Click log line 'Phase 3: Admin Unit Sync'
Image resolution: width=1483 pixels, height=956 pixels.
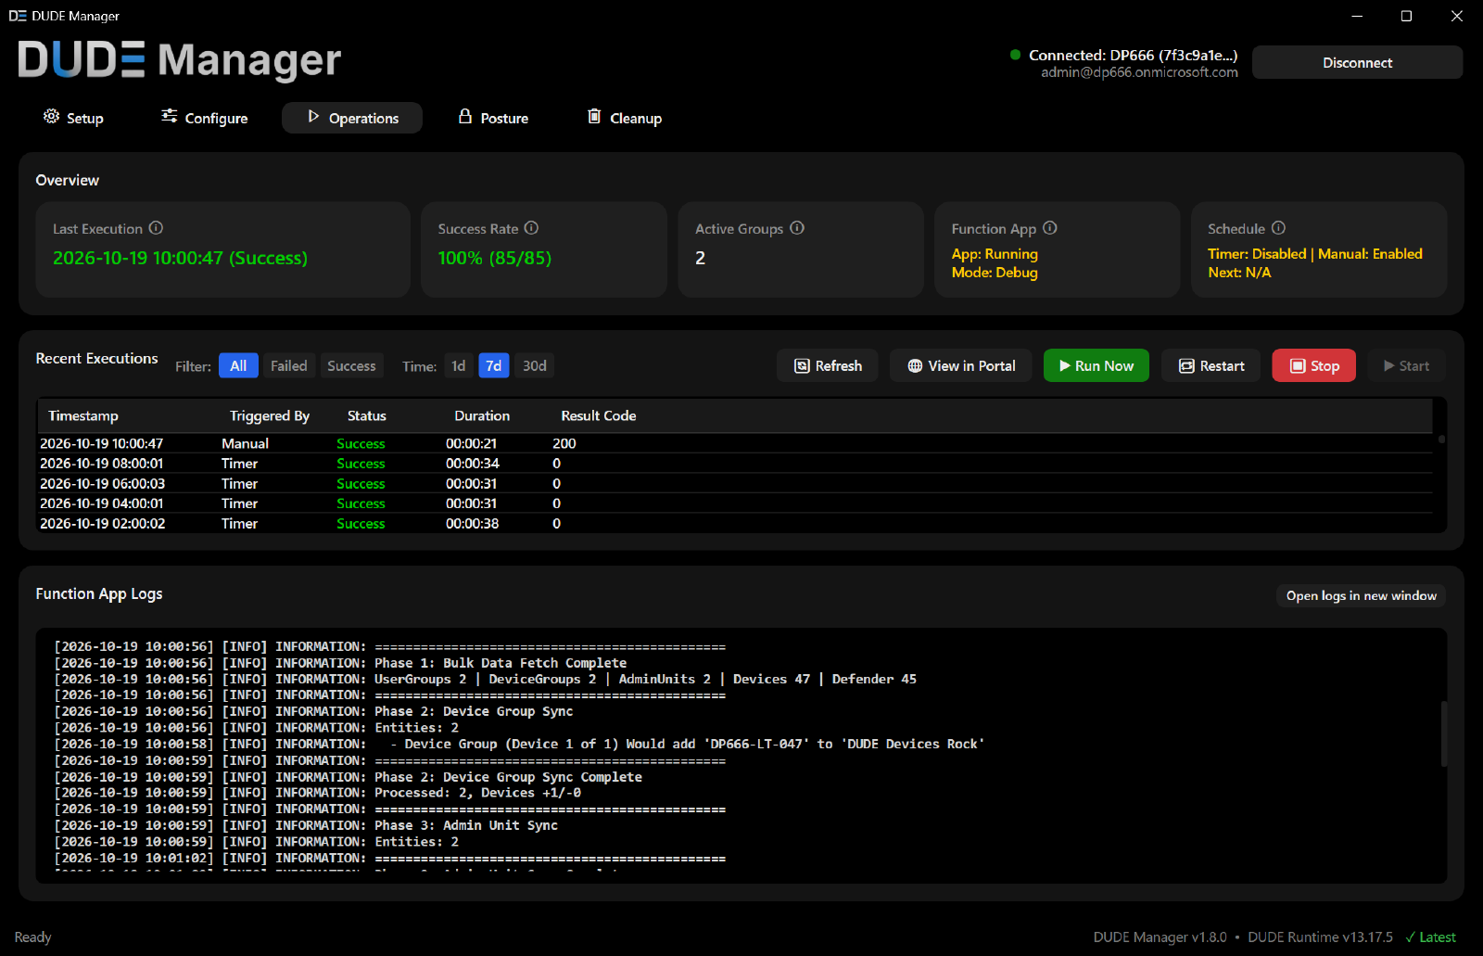(466, 825)
